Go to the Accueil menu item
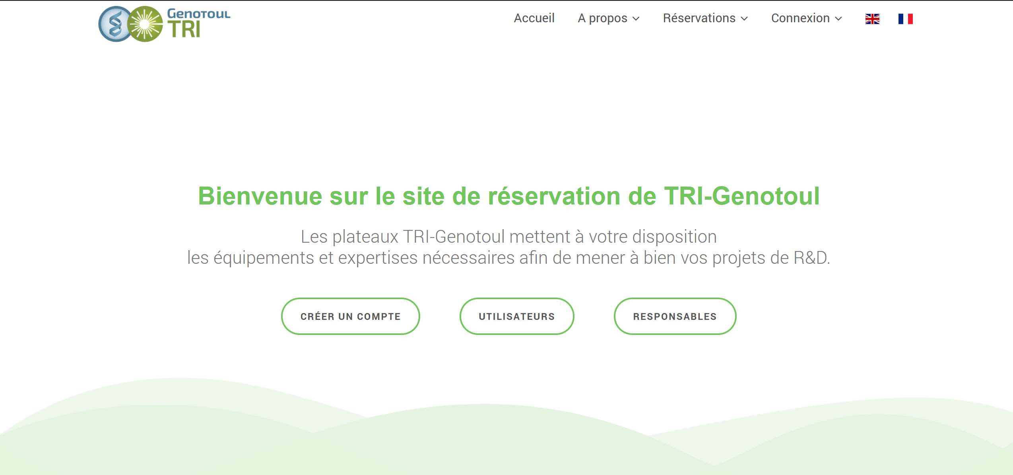Image resolution: width=1013 pixels, height=475 pixels. click(x=534, y=18)
